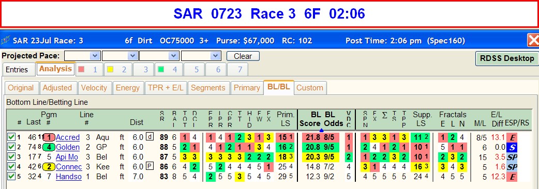Open the Connec horse link
Screen dimensions: 539x189
click(x=68, y=167)
